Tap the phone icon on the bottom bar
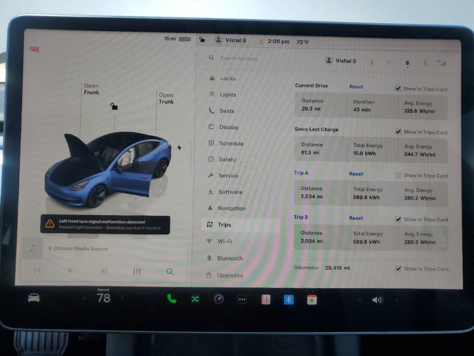Screen dimensions: 474x356 (x=171, y=299)
